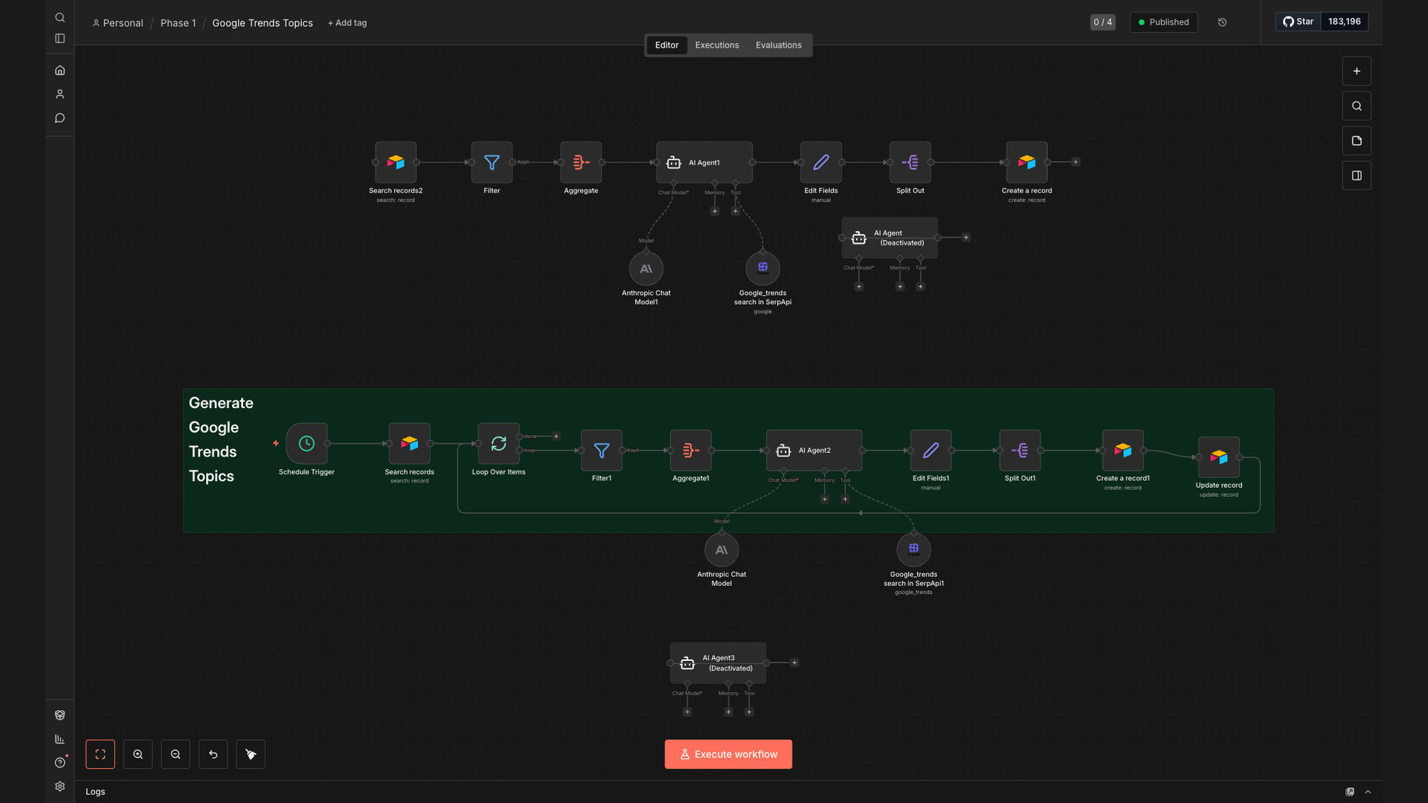Open search in left sidebar
This screenshot has width=1428, height=803.
(60, 18)
